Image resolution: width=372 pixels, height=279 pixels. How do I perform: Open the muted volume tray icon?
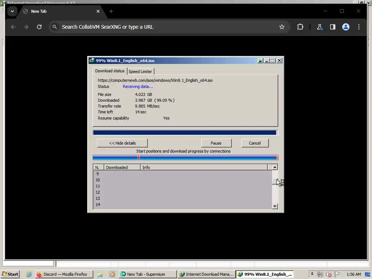click(328, 274)
